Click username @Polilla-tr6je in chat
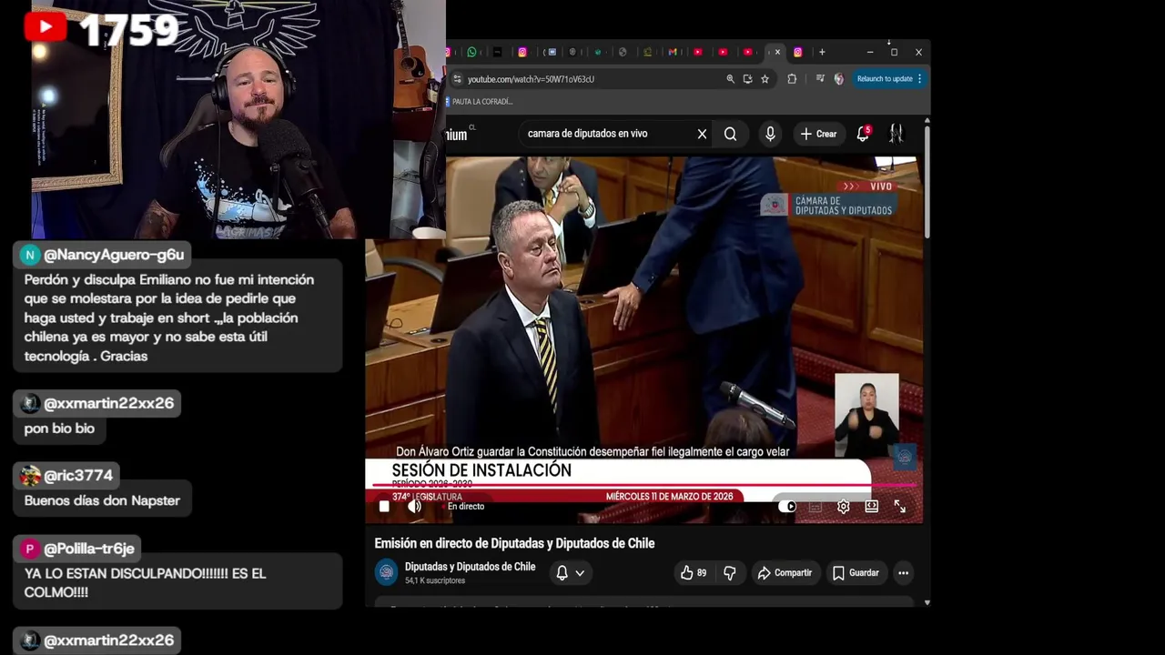 pyautogui.click(x=89, y=549)
